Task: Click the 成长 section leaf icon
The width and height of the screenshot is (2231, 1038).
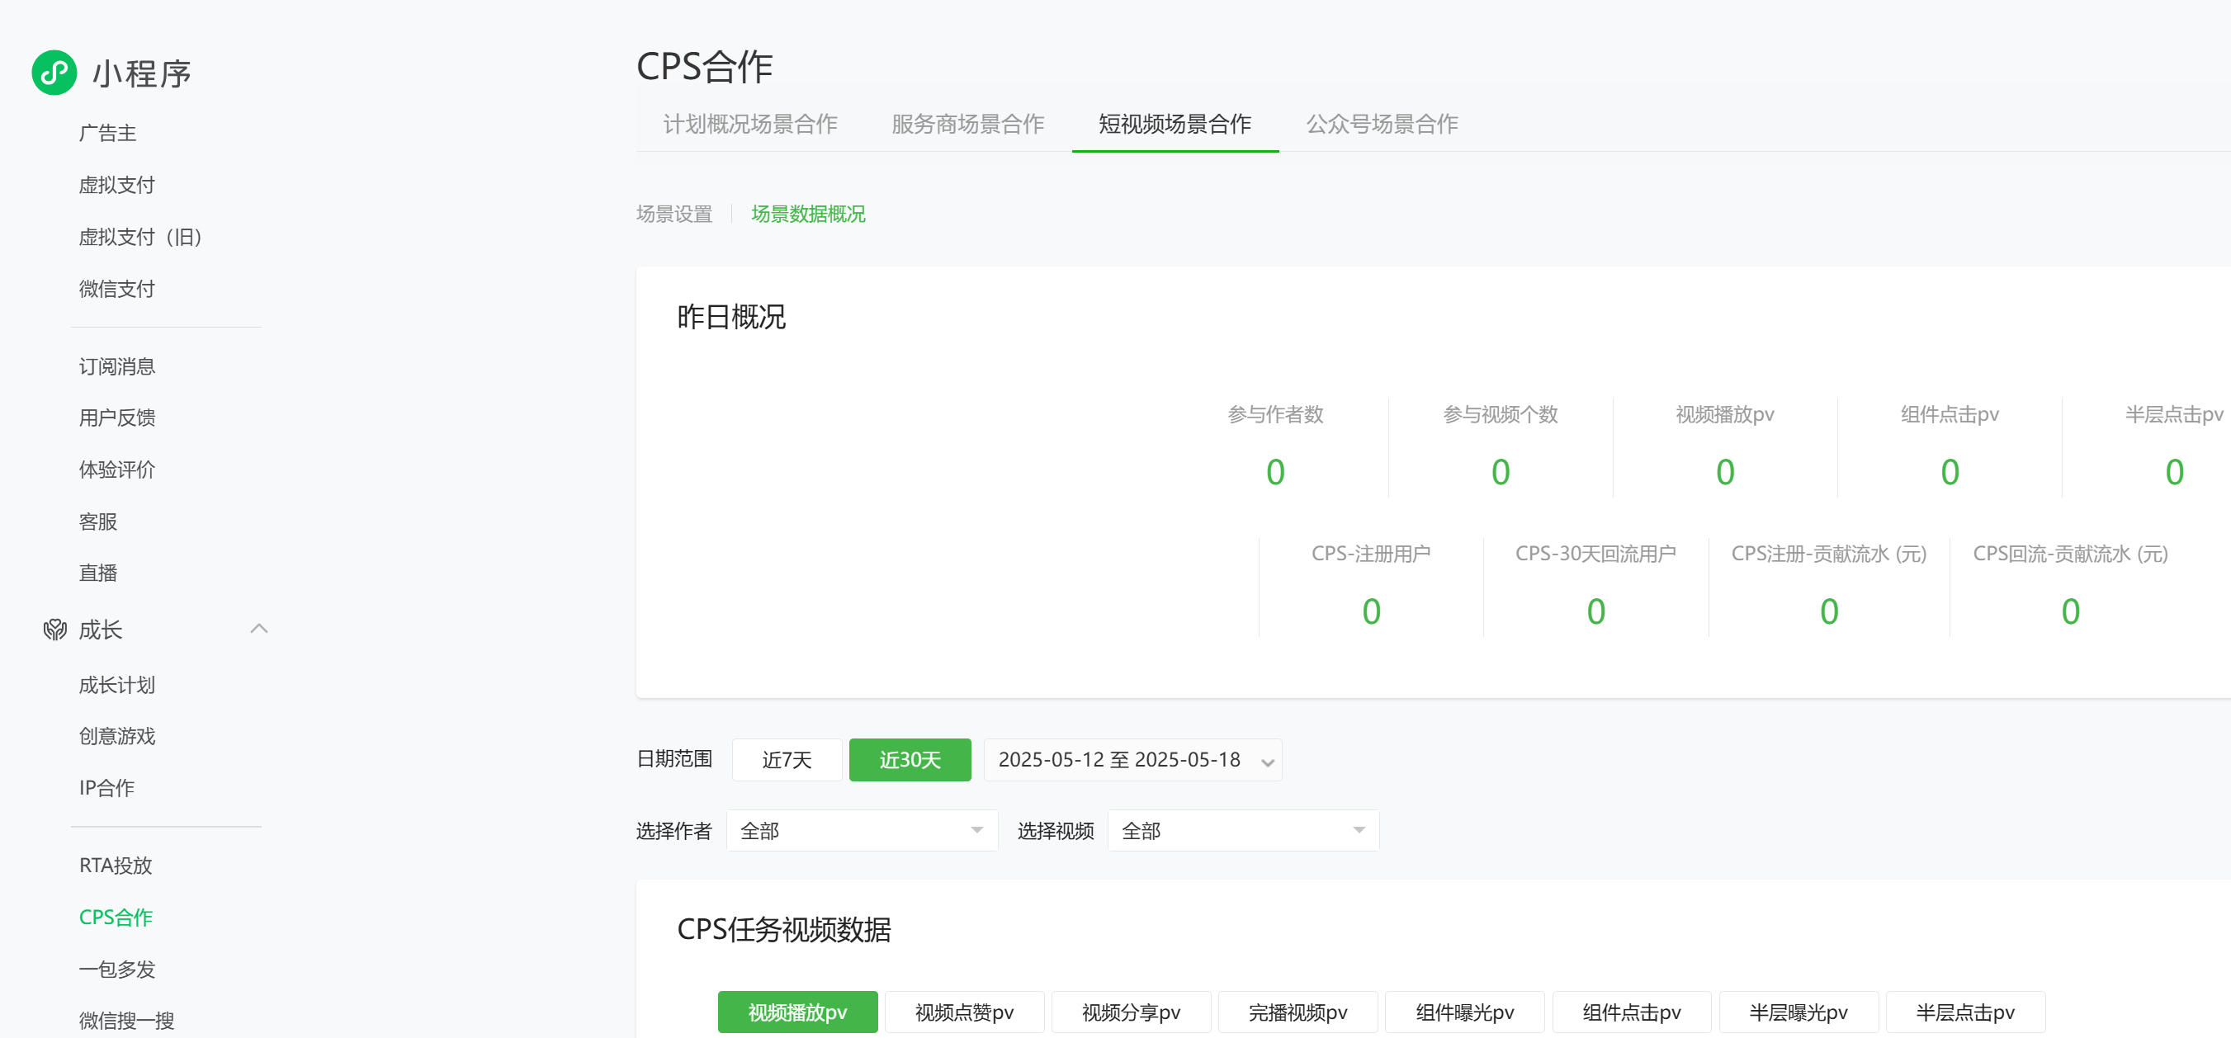Action: point(54,630)
